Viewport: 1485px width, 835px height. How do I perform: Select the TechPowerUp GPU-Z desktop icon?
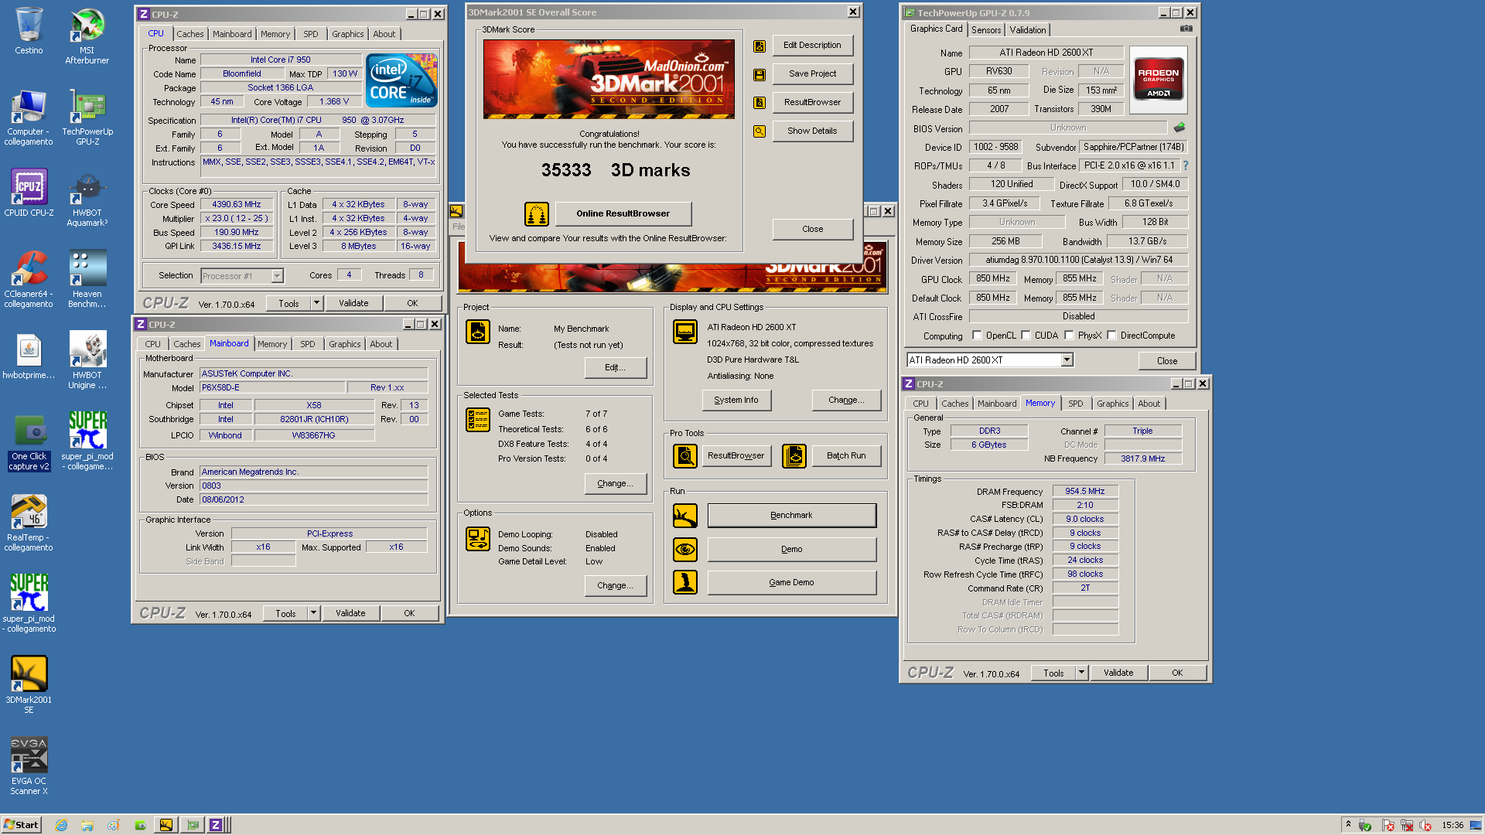click(87, 118)
